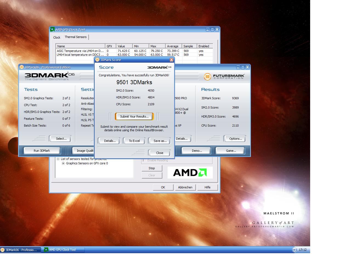Image resolution: width=351 pixels, height=280 pixels.
Task: Click Image Quality button in 3DMark06
Action: coord(83,151)
